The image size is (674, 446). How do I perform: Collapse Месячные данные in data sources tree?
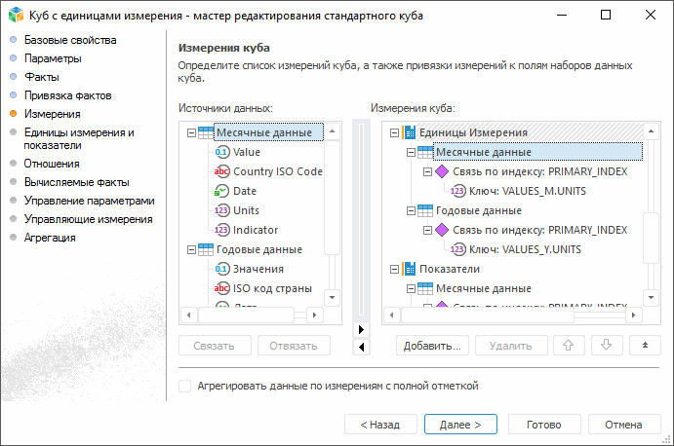coord(190,132)
